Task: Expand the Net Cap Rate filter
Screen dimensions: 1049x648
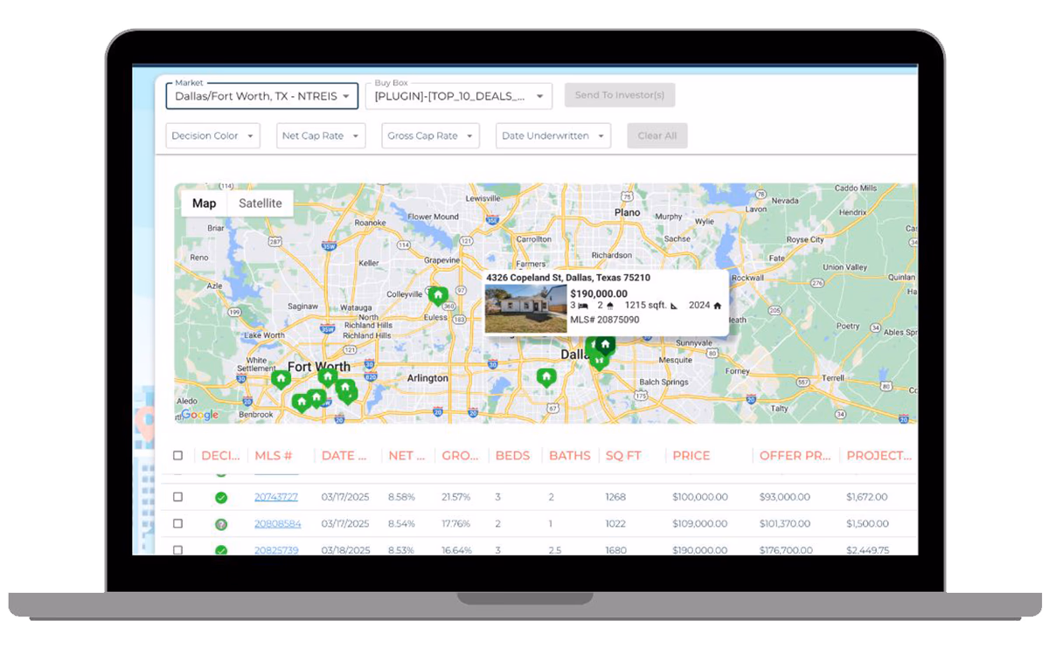Action: [x=319, y=136]
